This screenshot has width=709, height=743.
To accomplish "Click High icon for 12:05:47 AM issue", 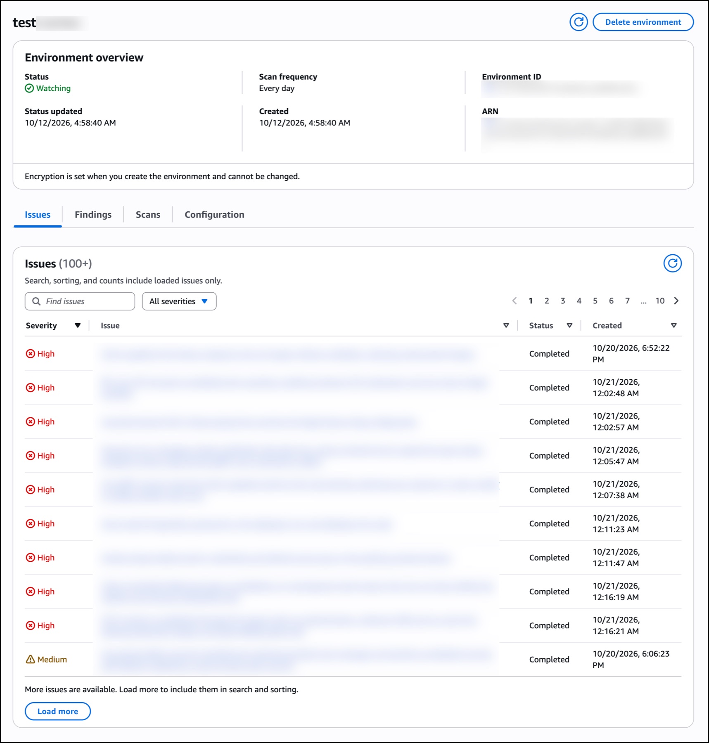I will tap(31, 456).
